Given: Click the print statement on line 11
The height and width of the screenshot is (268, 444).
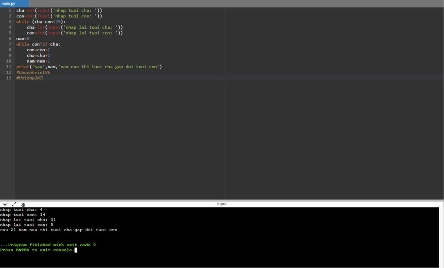Looking at the screenshot, I should coord(89,66).
